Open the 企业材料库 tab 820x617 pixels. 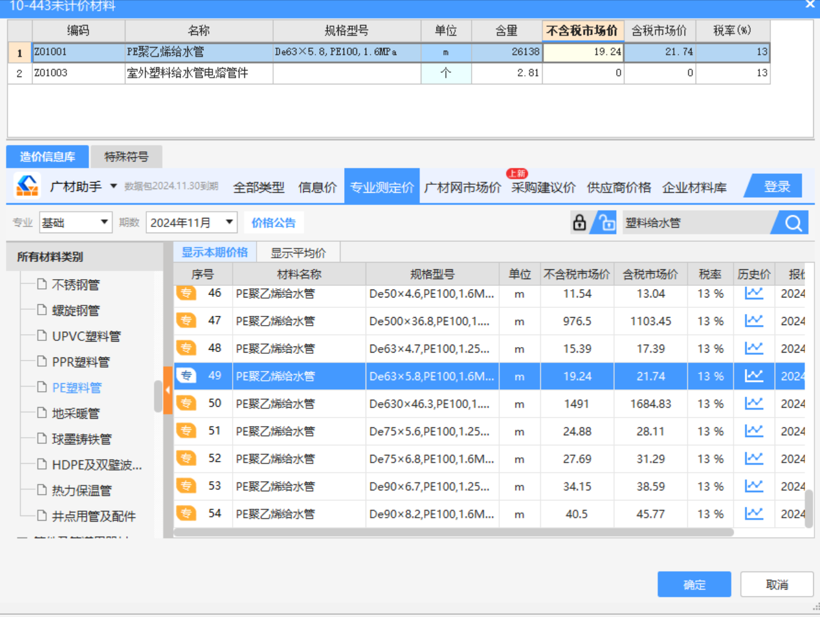pos(694,187)
